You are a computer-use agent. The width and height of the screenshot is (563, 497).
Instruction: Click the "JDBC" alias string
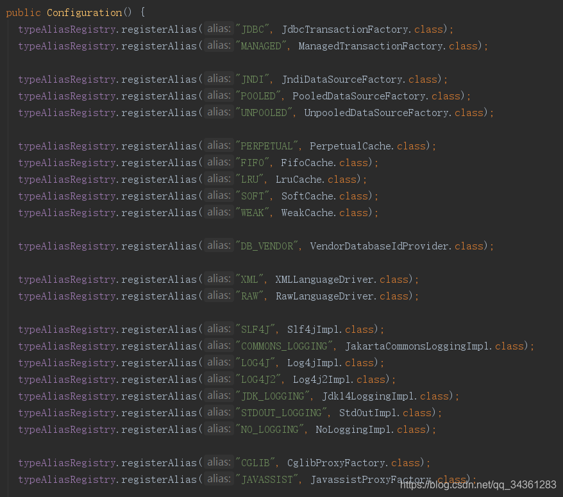click(253, 29)
